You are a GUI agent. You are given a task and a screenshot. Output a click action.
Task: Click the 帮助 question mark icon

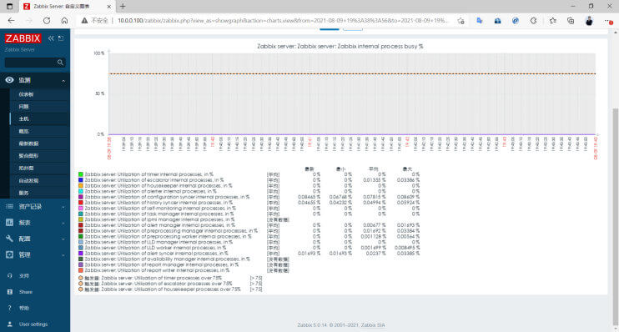10,308
